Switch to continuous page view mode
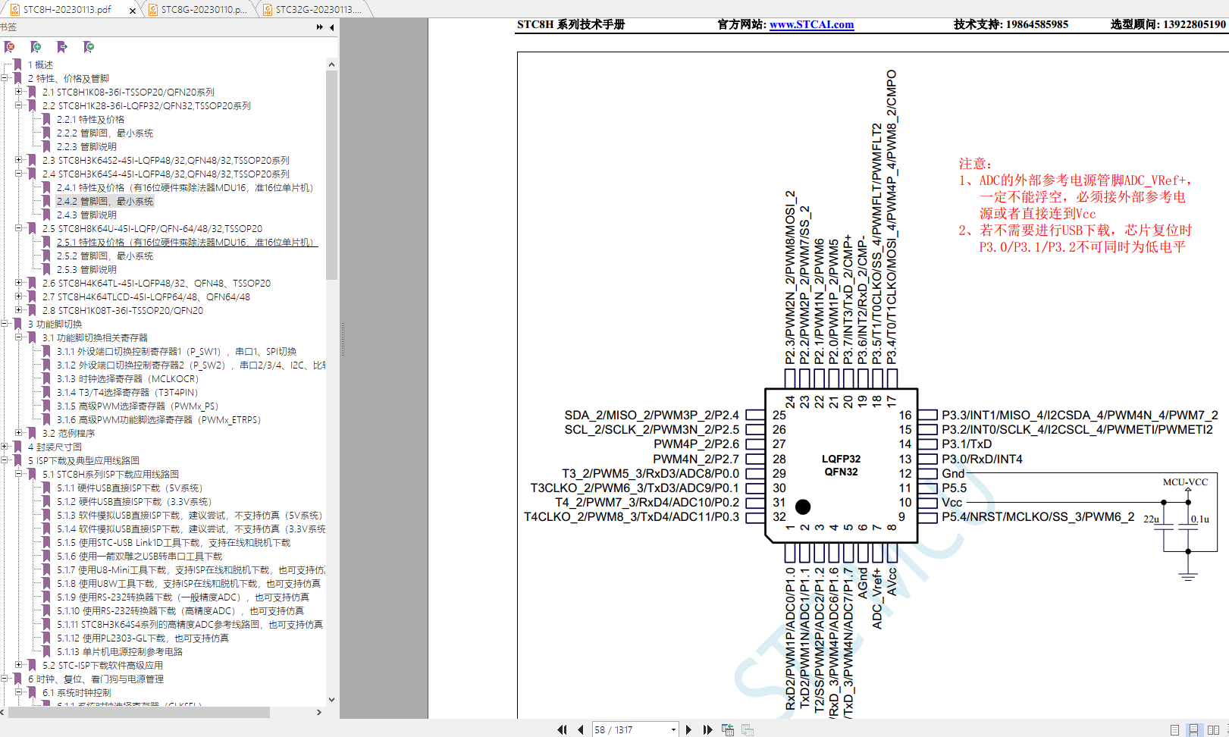Screen dimensions: 1229x737 click(x=1193, y=729)
